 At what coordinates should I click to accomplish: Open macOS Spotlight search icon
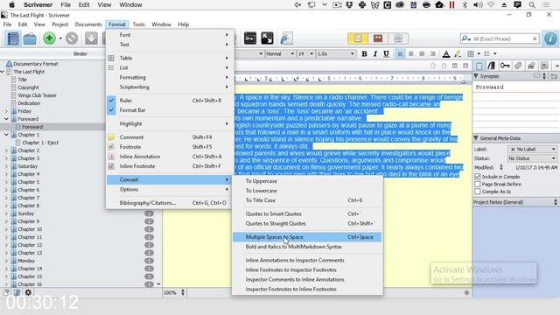coord(532,5)
